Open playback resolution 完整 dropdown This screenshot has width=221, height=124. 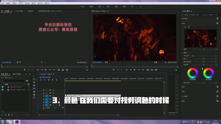[158, 62]
